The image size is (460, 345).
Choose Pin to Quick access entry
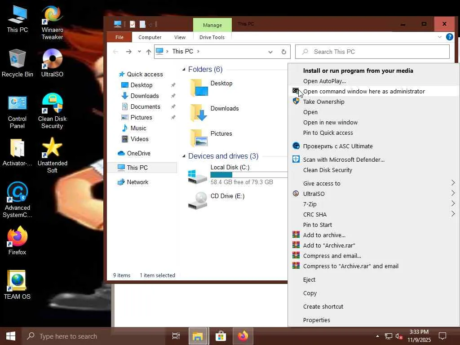coord(373,133)
